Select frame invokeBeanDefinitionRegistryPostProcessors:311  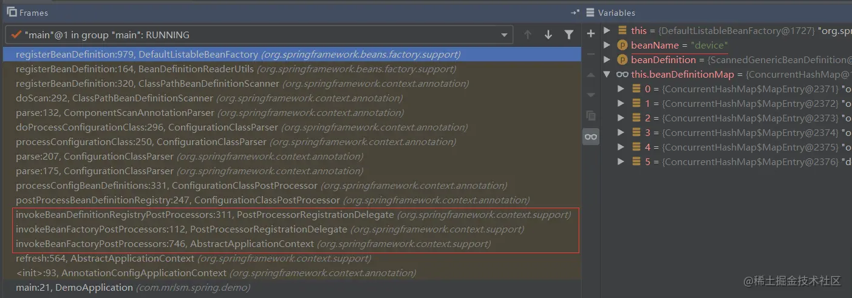click(x=291, y=215)
